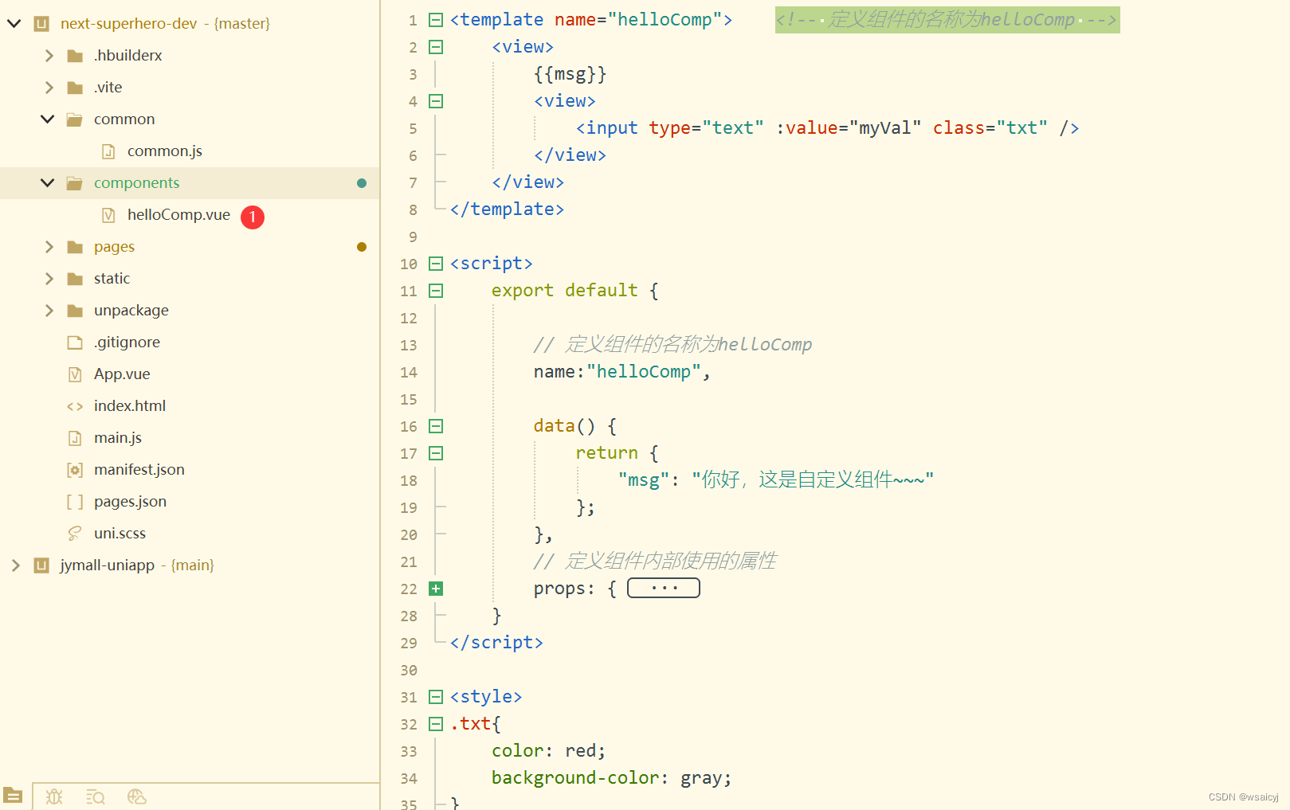The image size is (1290, 810).
Task: Fold the return block at line 17
Action: tap(436, 453)
